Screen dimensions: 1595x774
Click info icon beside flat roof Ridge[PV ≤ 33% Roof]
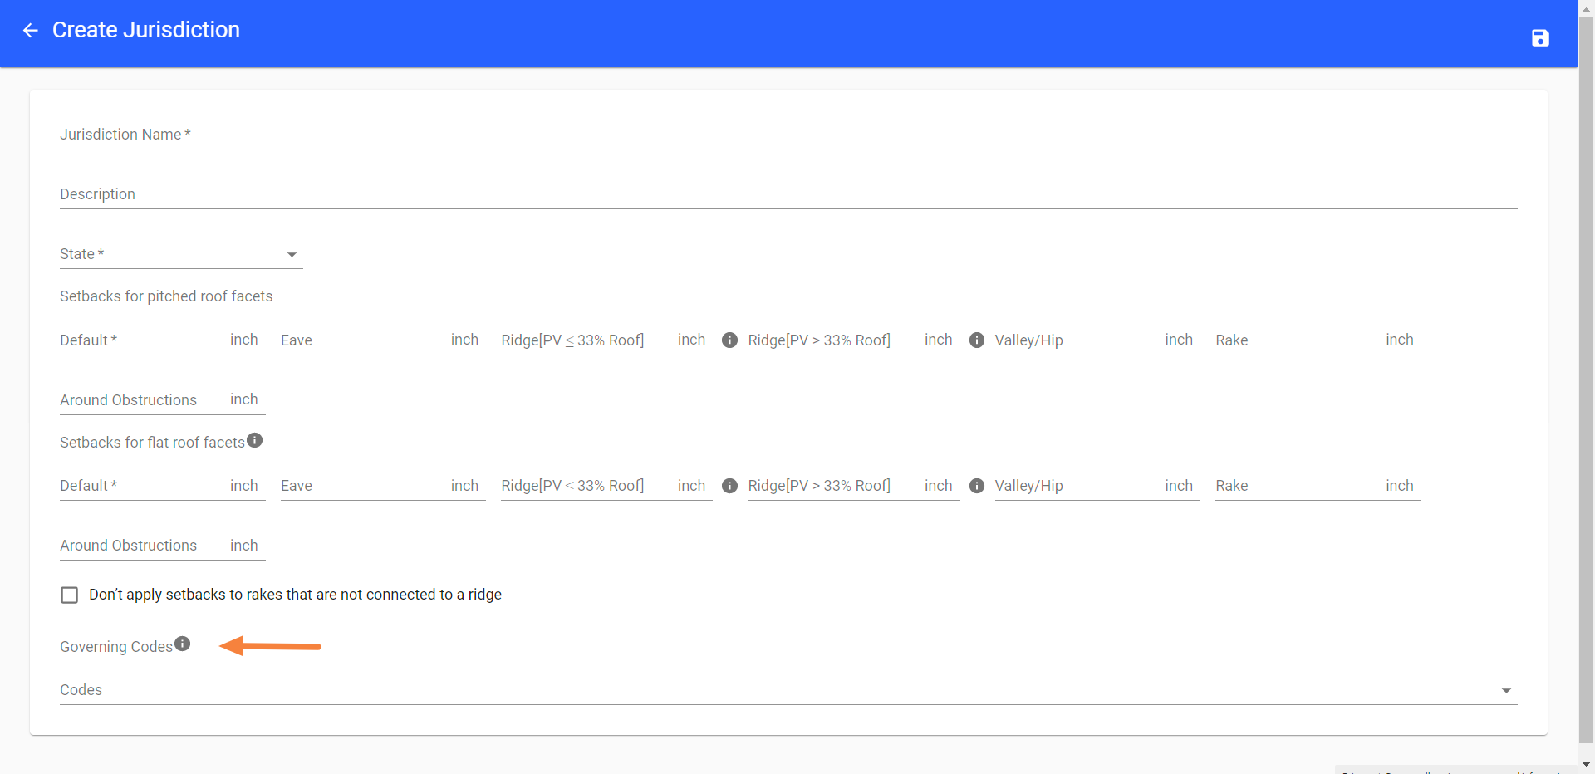click(729, 486)
